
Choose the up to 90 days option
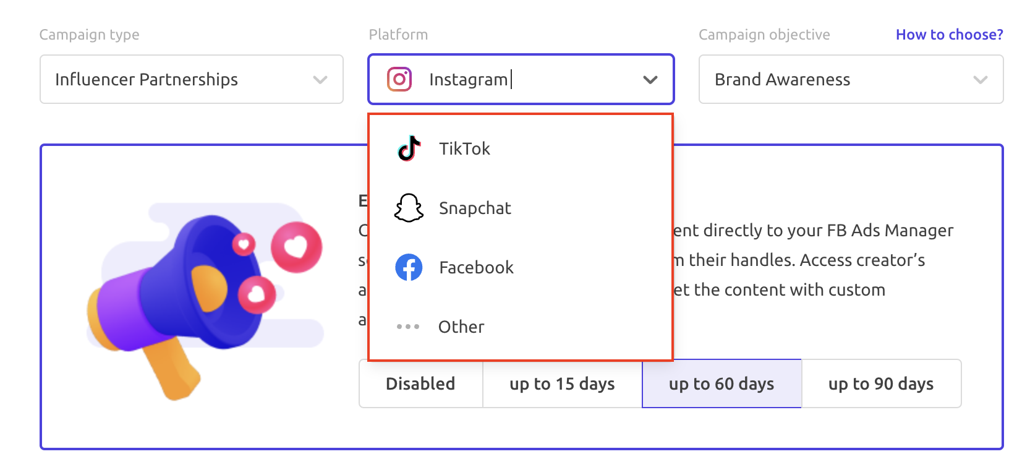coord(881,383)
